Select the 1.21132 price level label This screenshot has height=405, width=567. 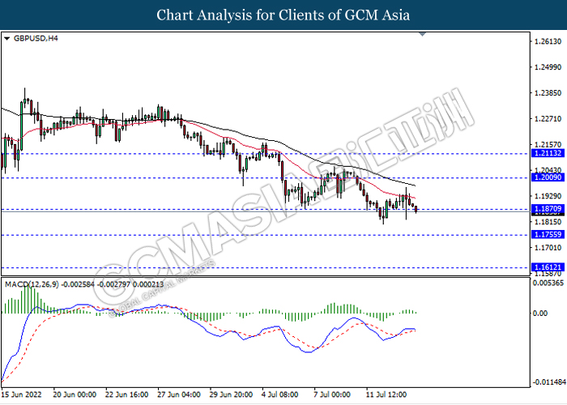click(548, 153)
